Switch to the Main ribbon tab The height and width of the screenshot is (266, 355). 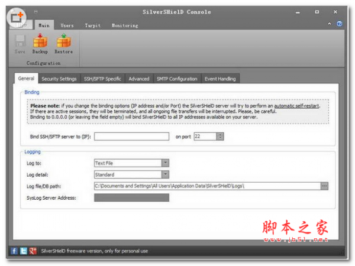coord(44,25)
